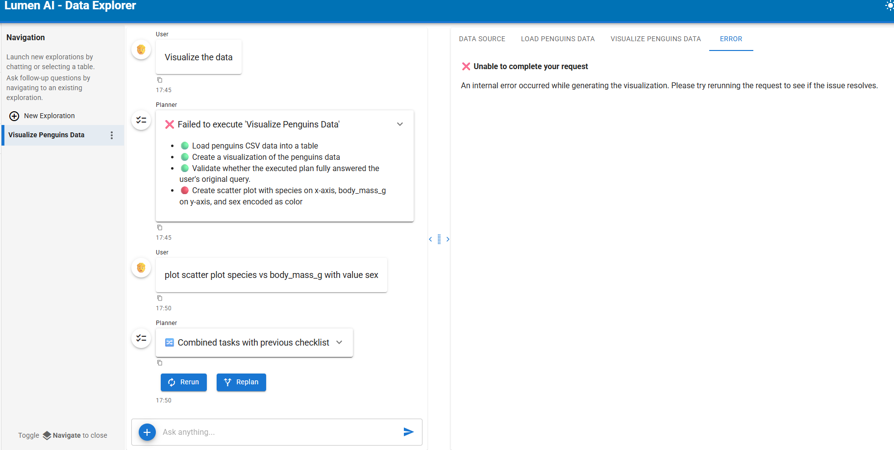Switch to the Data Source tab
The width and height of the screenshot is (894, 450).
482,39
